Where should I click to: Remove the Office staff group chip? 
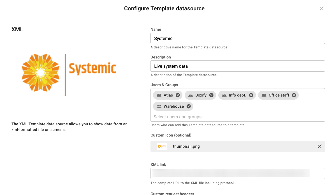[294, 95]
